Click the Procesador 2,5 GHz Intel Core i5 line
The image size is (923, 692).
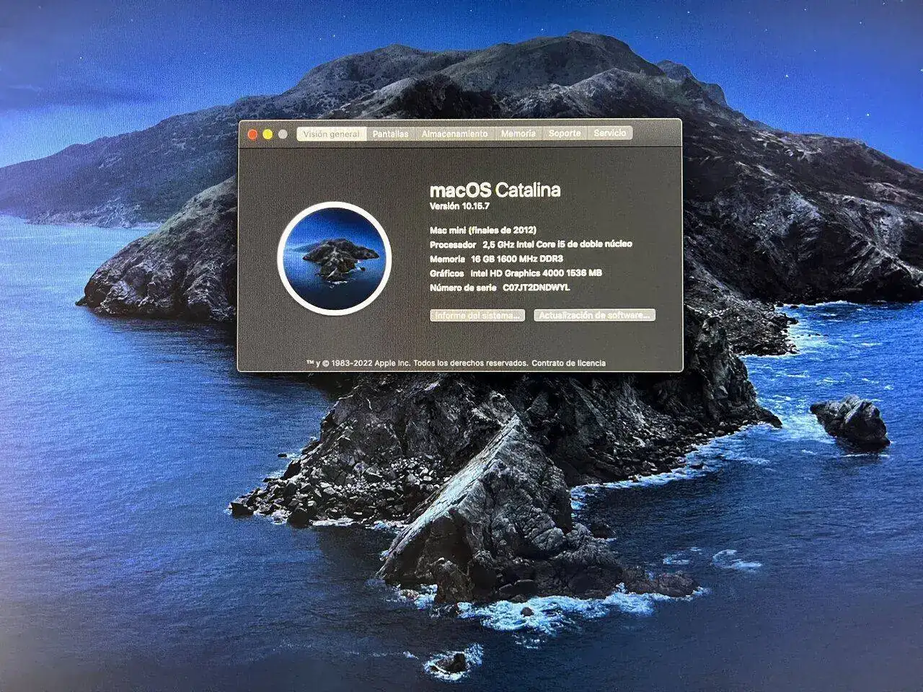(x=530, y=244)
